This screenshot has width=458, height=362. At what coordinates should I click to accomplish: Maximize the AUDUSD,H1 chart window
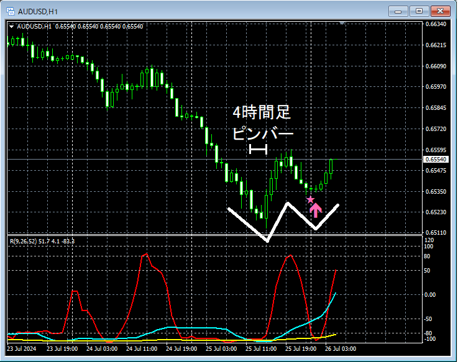419,11
